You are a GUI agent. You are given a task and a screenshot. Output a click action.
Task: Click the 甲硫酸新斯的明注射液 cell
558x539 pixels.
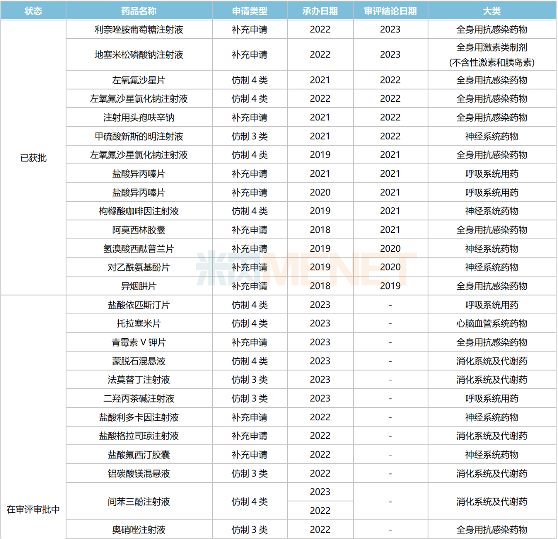pyautogui.click(x=139, y=136)
